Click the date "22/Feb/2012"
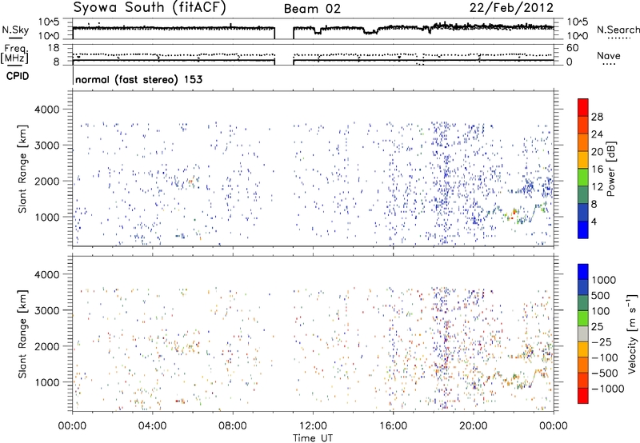Image resolution: width=640 pixels, height=443 pixels. [x=511, y=7]
